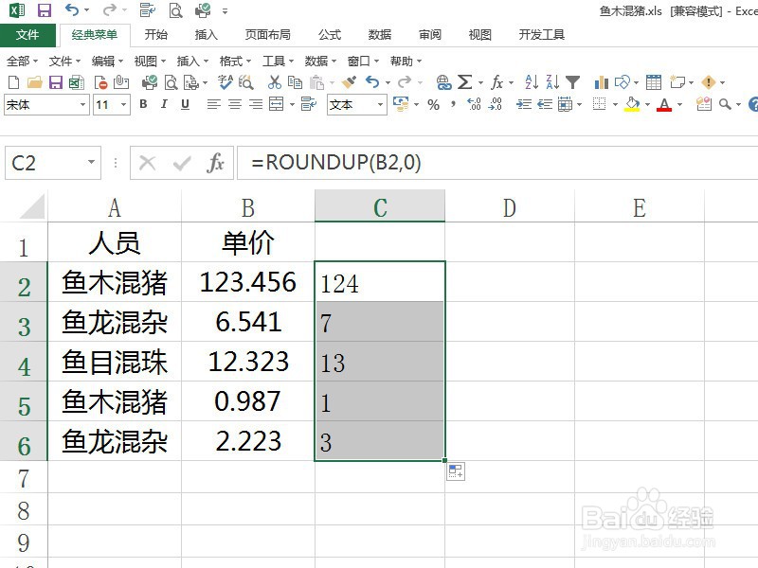Expand the Name Box dropdown

click(x=90, y=163)
